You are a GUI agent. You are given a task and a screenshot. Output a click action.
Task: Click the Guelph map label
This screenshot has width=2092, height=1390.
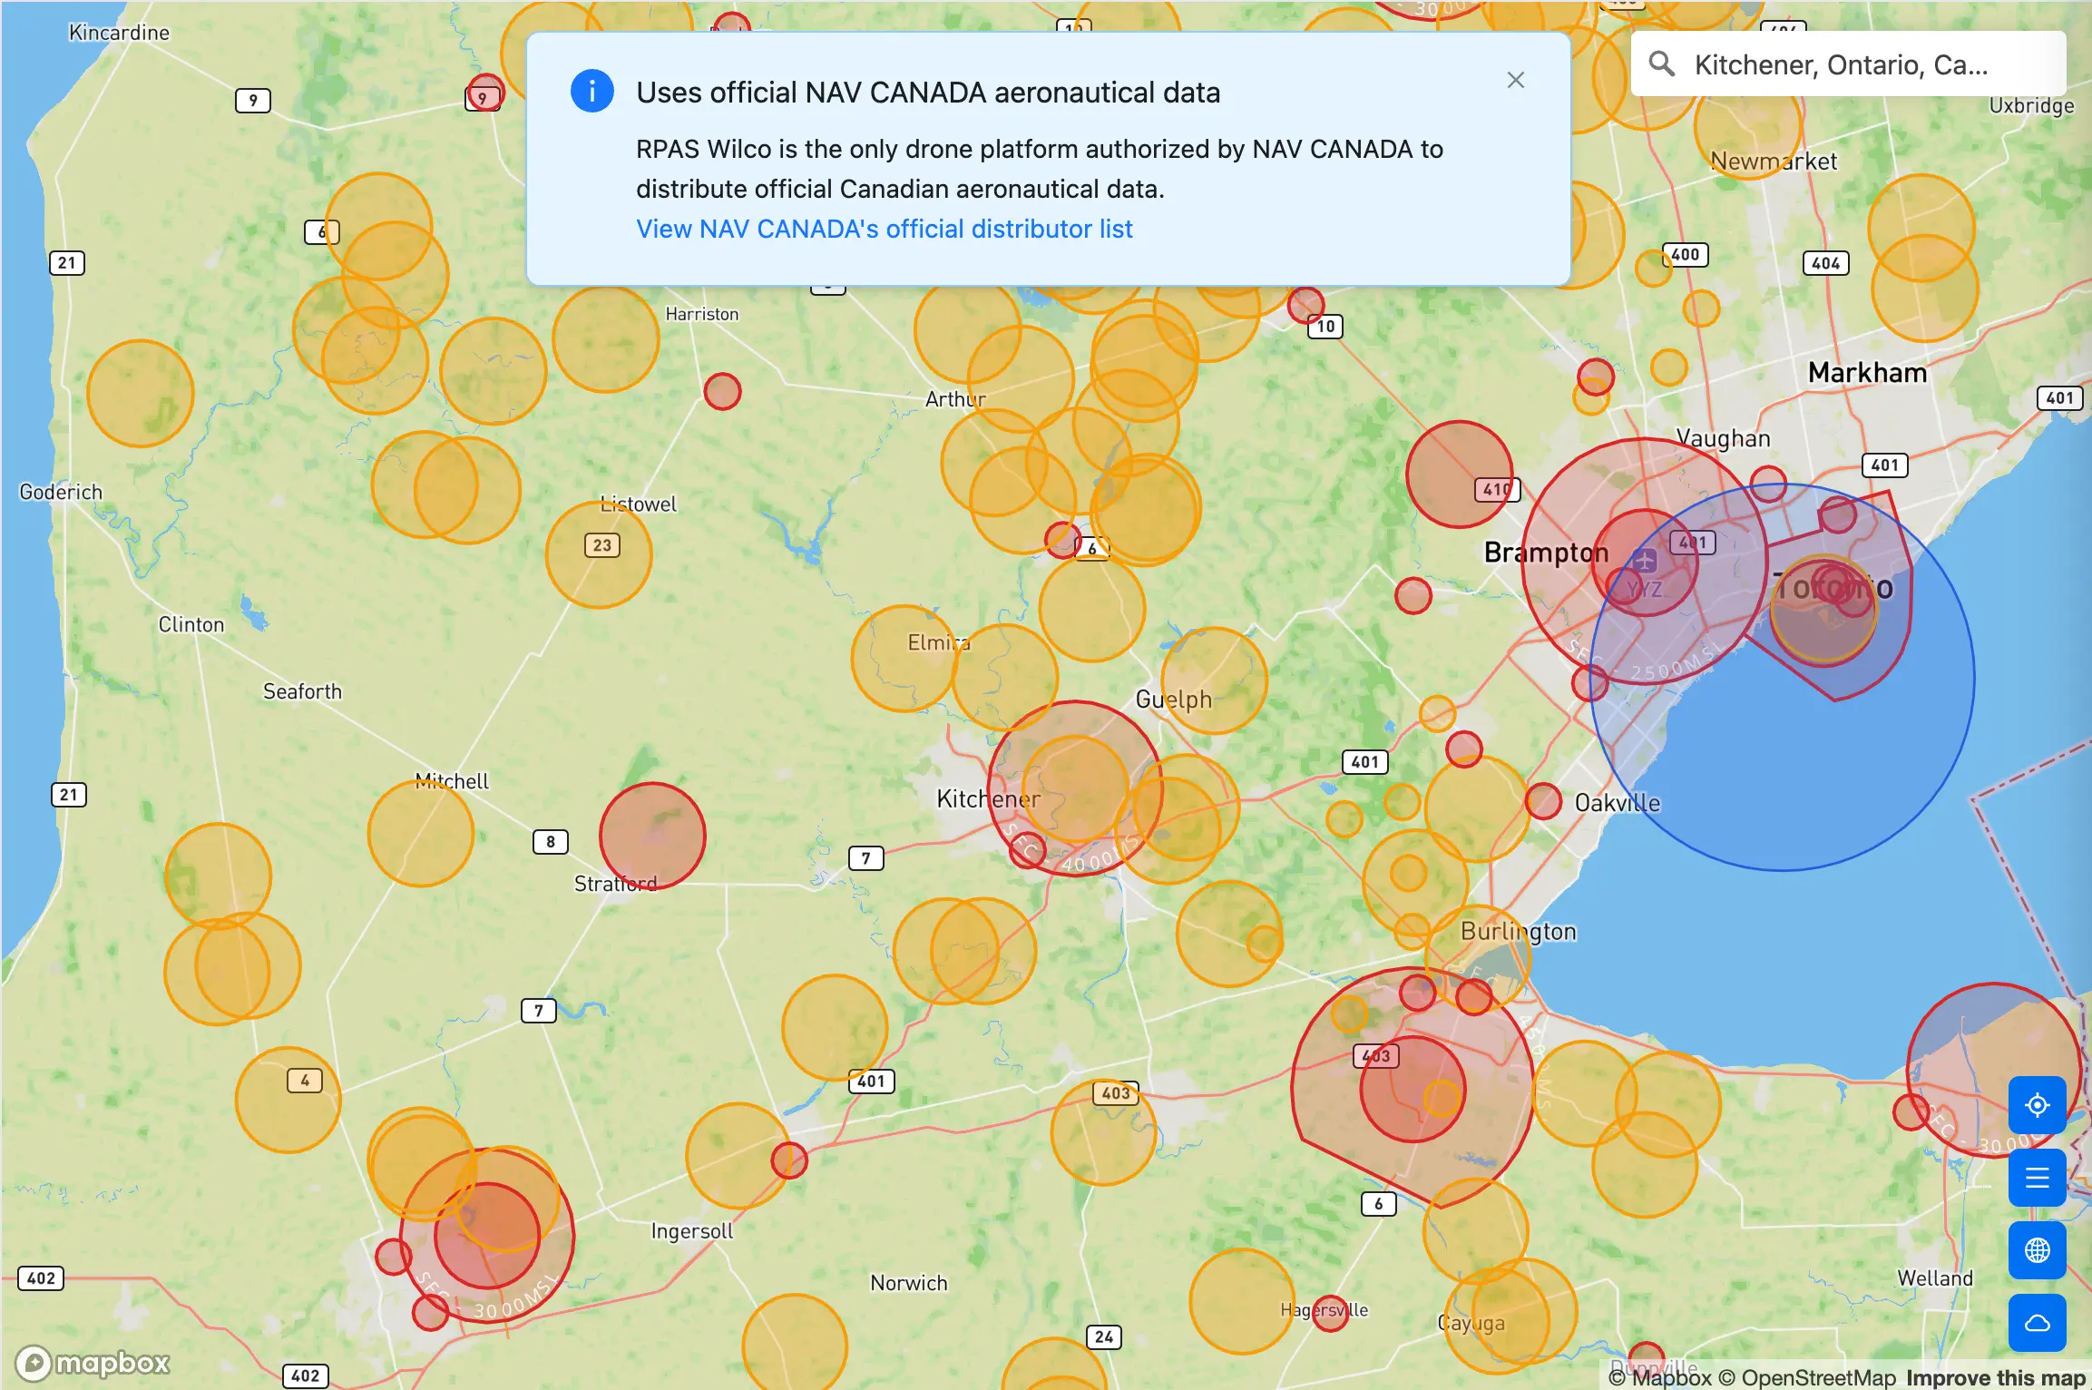point(1173,699)
